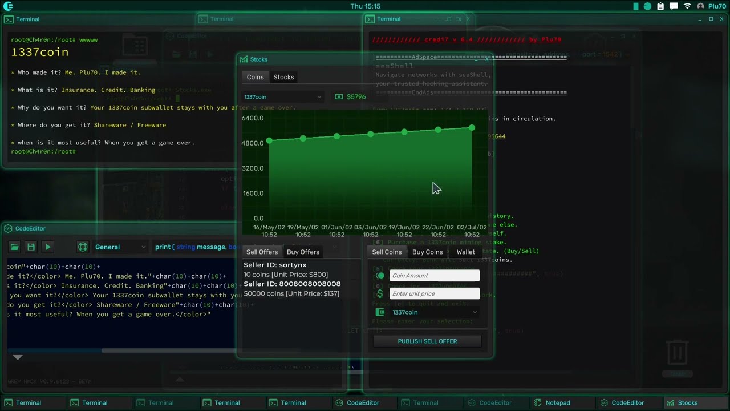Click the cash icon beside $5796
This screenshot has width=730, height=411.
point(339,97)
